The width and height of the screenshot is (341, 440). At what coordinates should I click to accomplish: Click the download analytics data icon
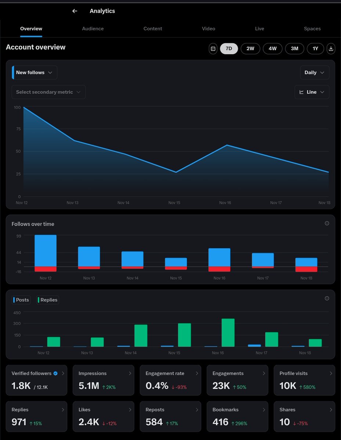point(331,48)
